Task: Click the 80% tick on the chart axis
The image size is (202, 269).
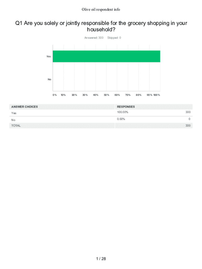Action: (x=139, y=95)
